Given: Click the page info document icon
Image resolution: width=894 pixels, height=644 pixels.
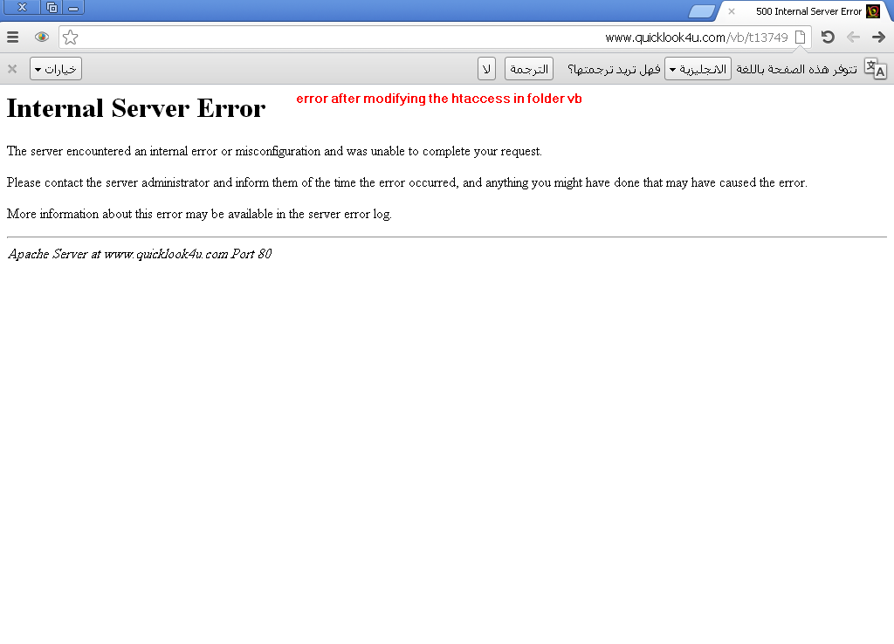Looking at the screenshot, I should pyautogui.click(x=800, y=37).
